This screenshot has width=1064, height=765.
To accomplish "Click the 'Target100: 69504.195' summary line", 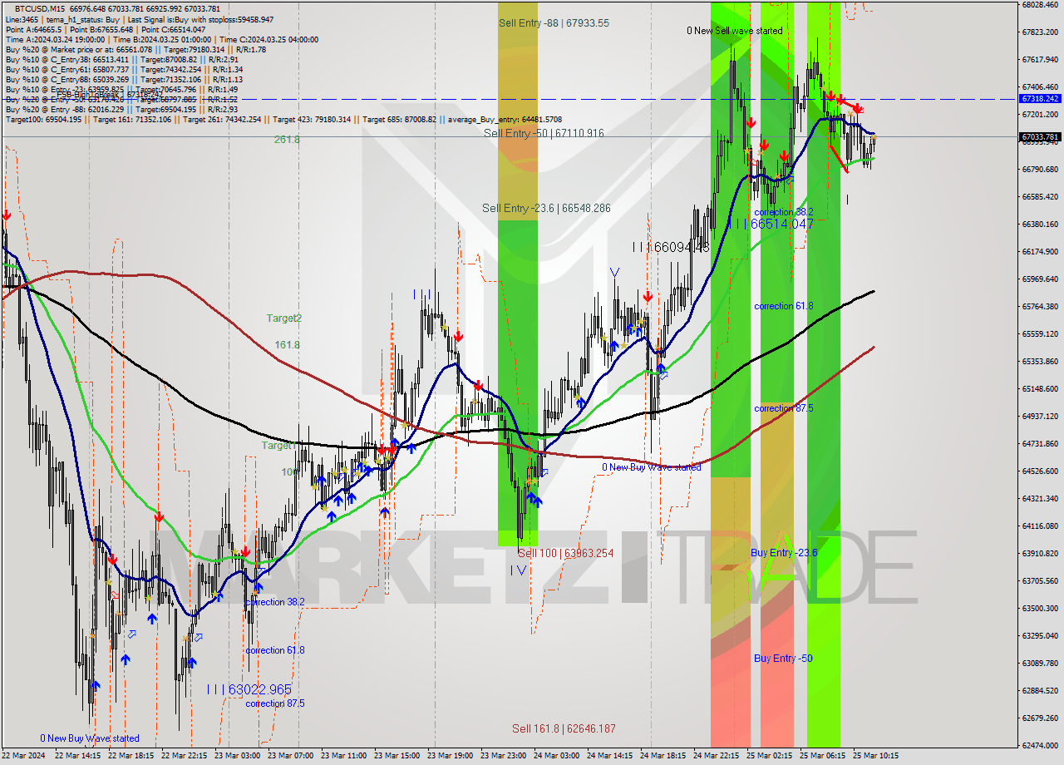I will (x=283, y=120).
